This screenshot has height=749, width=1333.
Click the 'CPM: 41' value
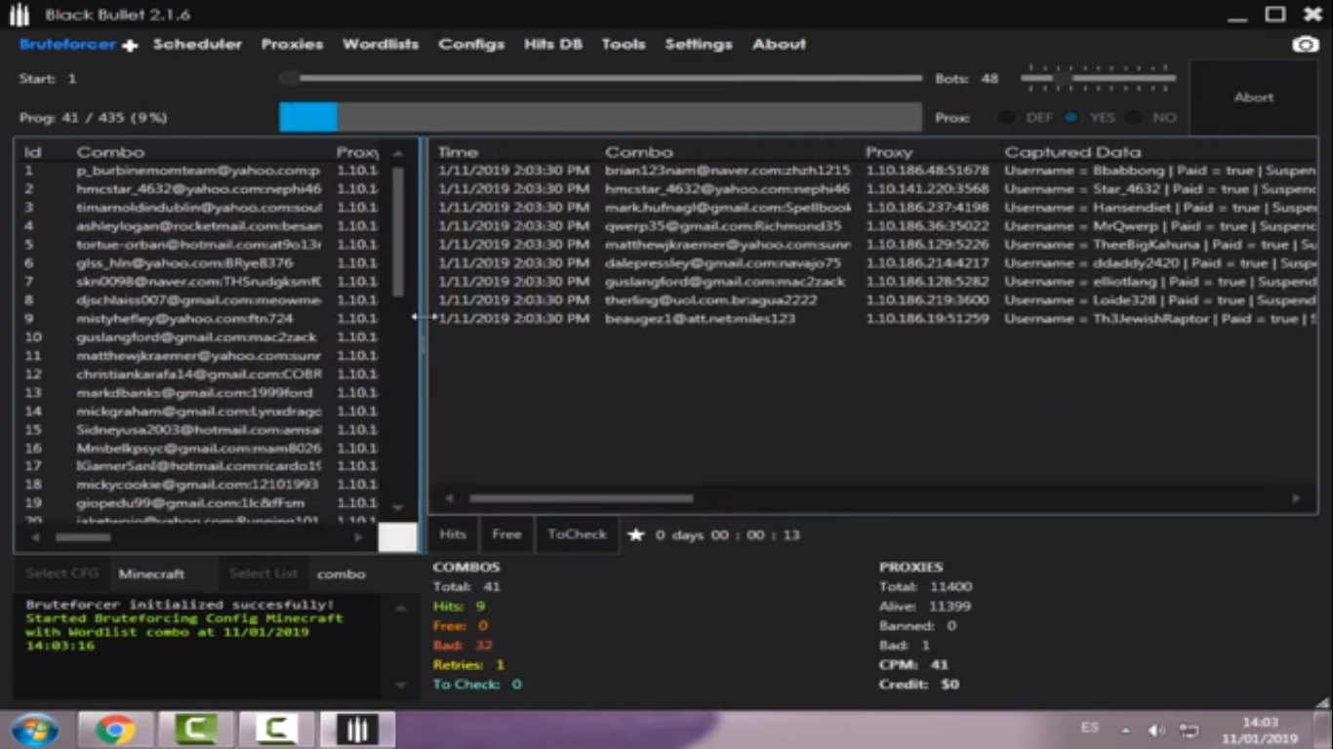tap(913, 665)
